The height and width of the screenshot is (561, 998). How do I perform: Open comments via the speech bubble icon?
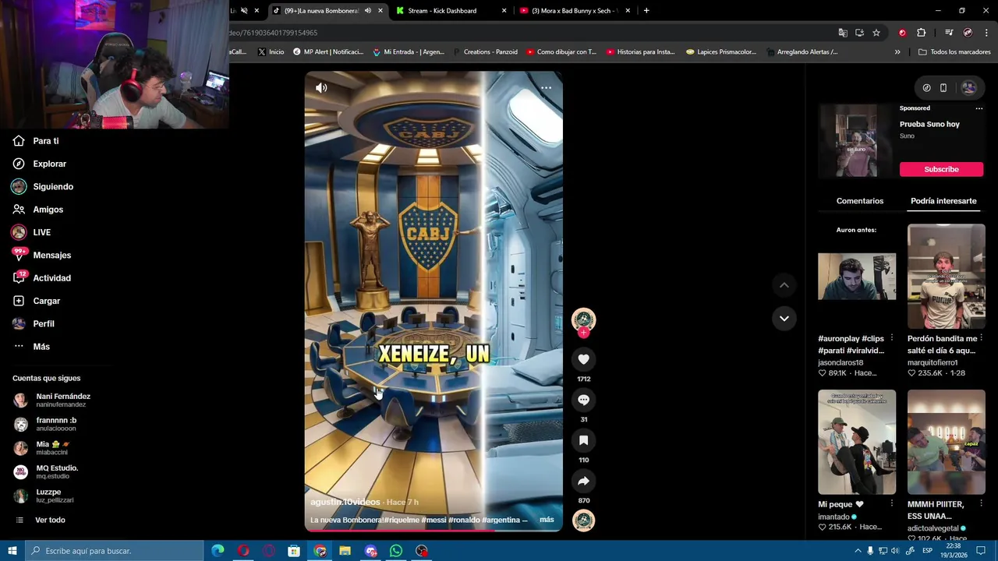(583, 400)
